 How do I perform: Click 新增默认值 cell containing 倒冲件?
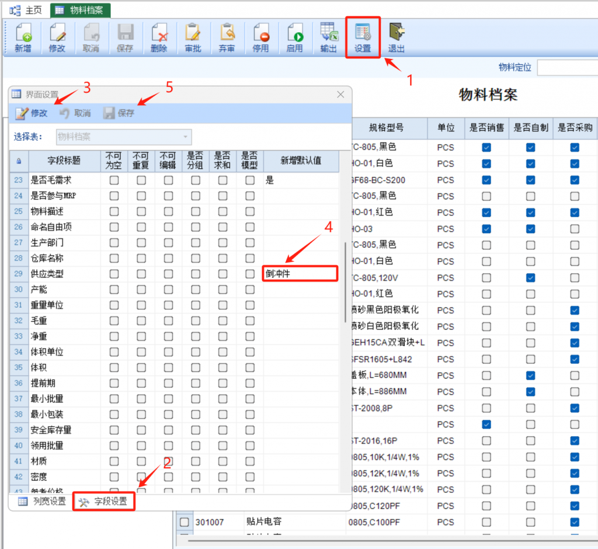point(300,273)
